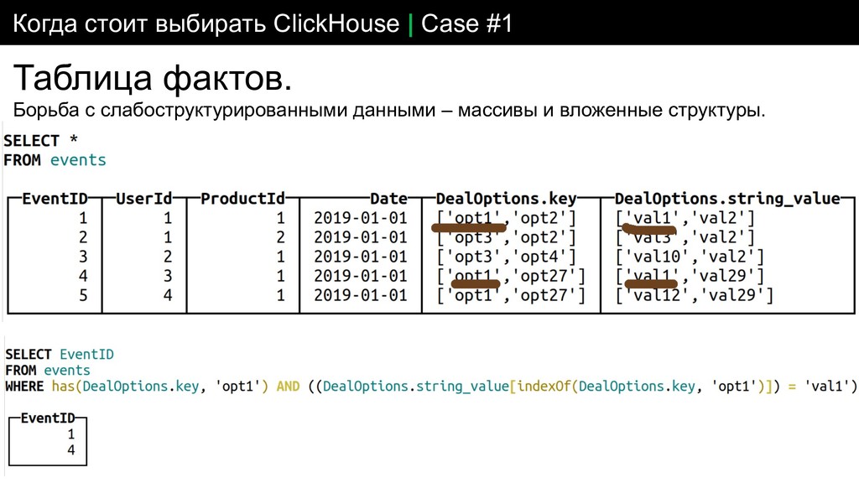Screen dimensions: 859x483
Task: Click the 'EventID' header of the large events table
Action: click(x=55, y=198)
